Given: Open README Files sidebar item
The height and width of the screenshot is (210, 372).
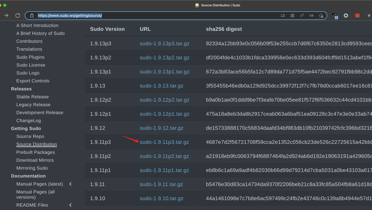Looking at the screenshot, I should (32, 205).
